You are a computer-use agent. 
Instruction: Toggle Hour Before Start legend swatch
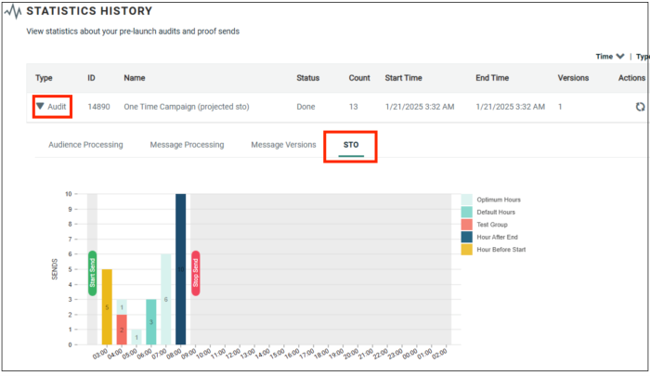pos(467,249)
